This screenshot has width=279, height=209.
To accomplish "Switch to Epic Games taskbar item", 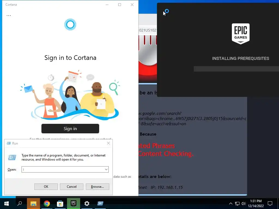I will pyautogui.click(x=74, y=204).
